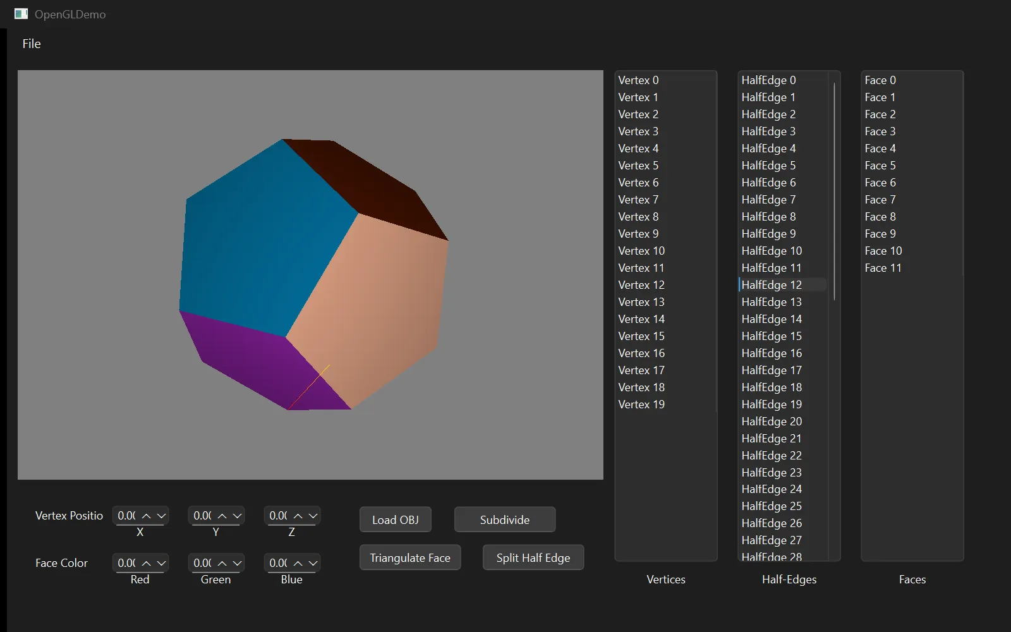Select Face 8 in the Faces list

(x=912, y=217)
